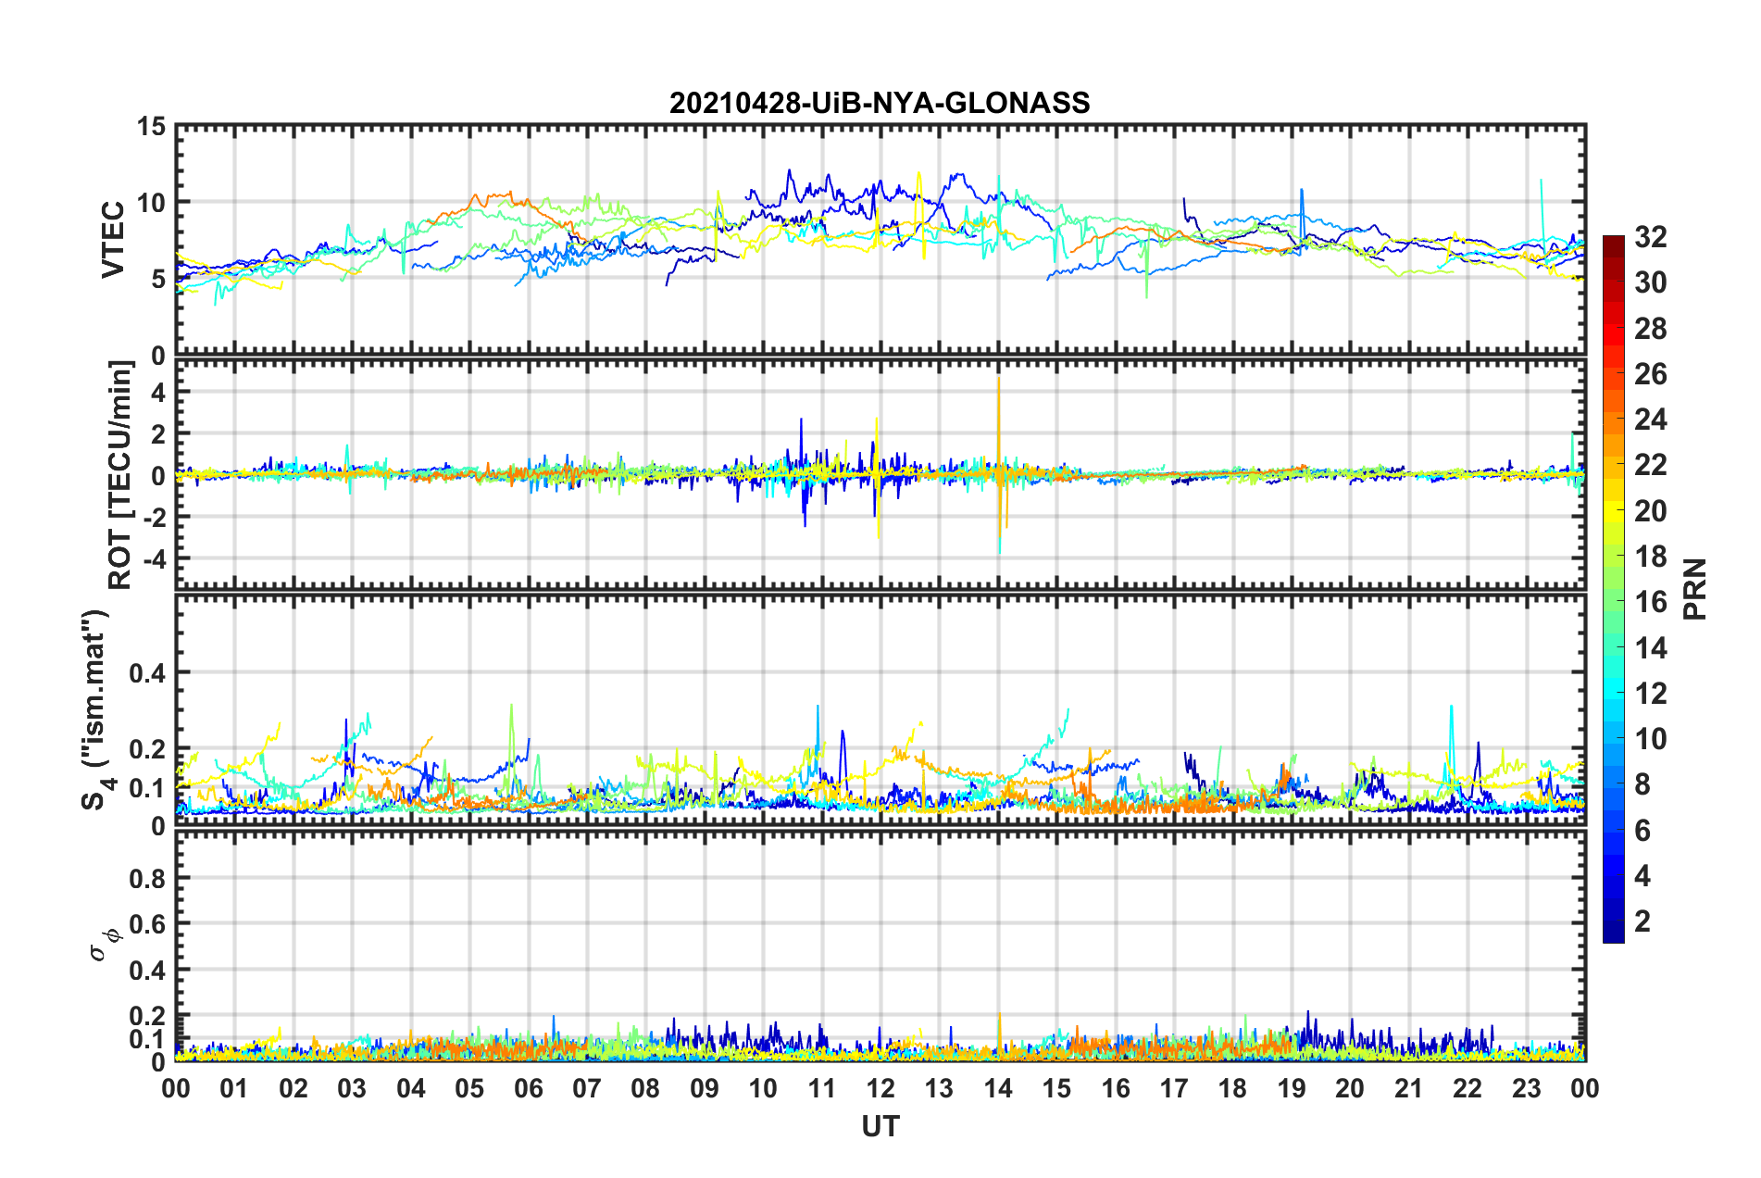Select the UT x-axis label
The width and height of the screenshot is (1761, 1178).
(x=880, y=1126)
